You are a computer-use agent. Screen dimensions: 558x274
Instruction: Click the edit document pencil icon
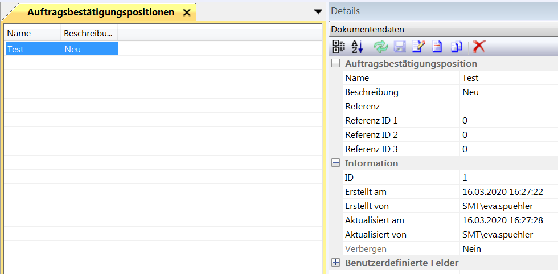[x=419, y=47]
